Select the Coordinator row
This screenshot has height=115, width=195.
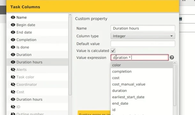37,85
